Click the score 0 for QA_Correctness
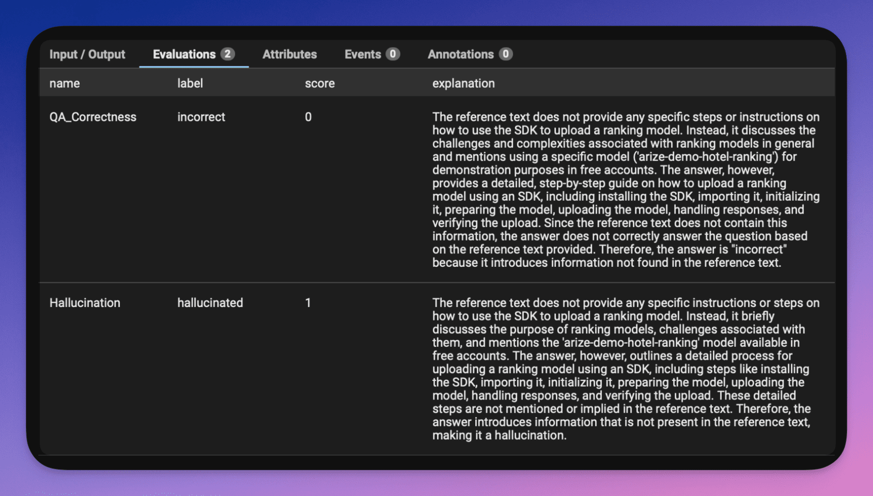873x496 pixels. (x=308, y=117)
